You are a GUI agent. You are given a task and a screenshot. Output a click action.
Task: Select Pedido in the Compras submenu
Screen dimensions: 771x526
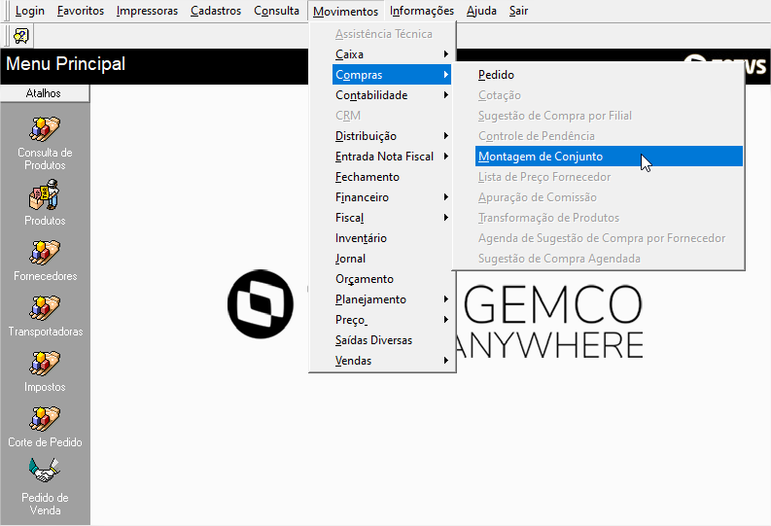pos(609,75)
